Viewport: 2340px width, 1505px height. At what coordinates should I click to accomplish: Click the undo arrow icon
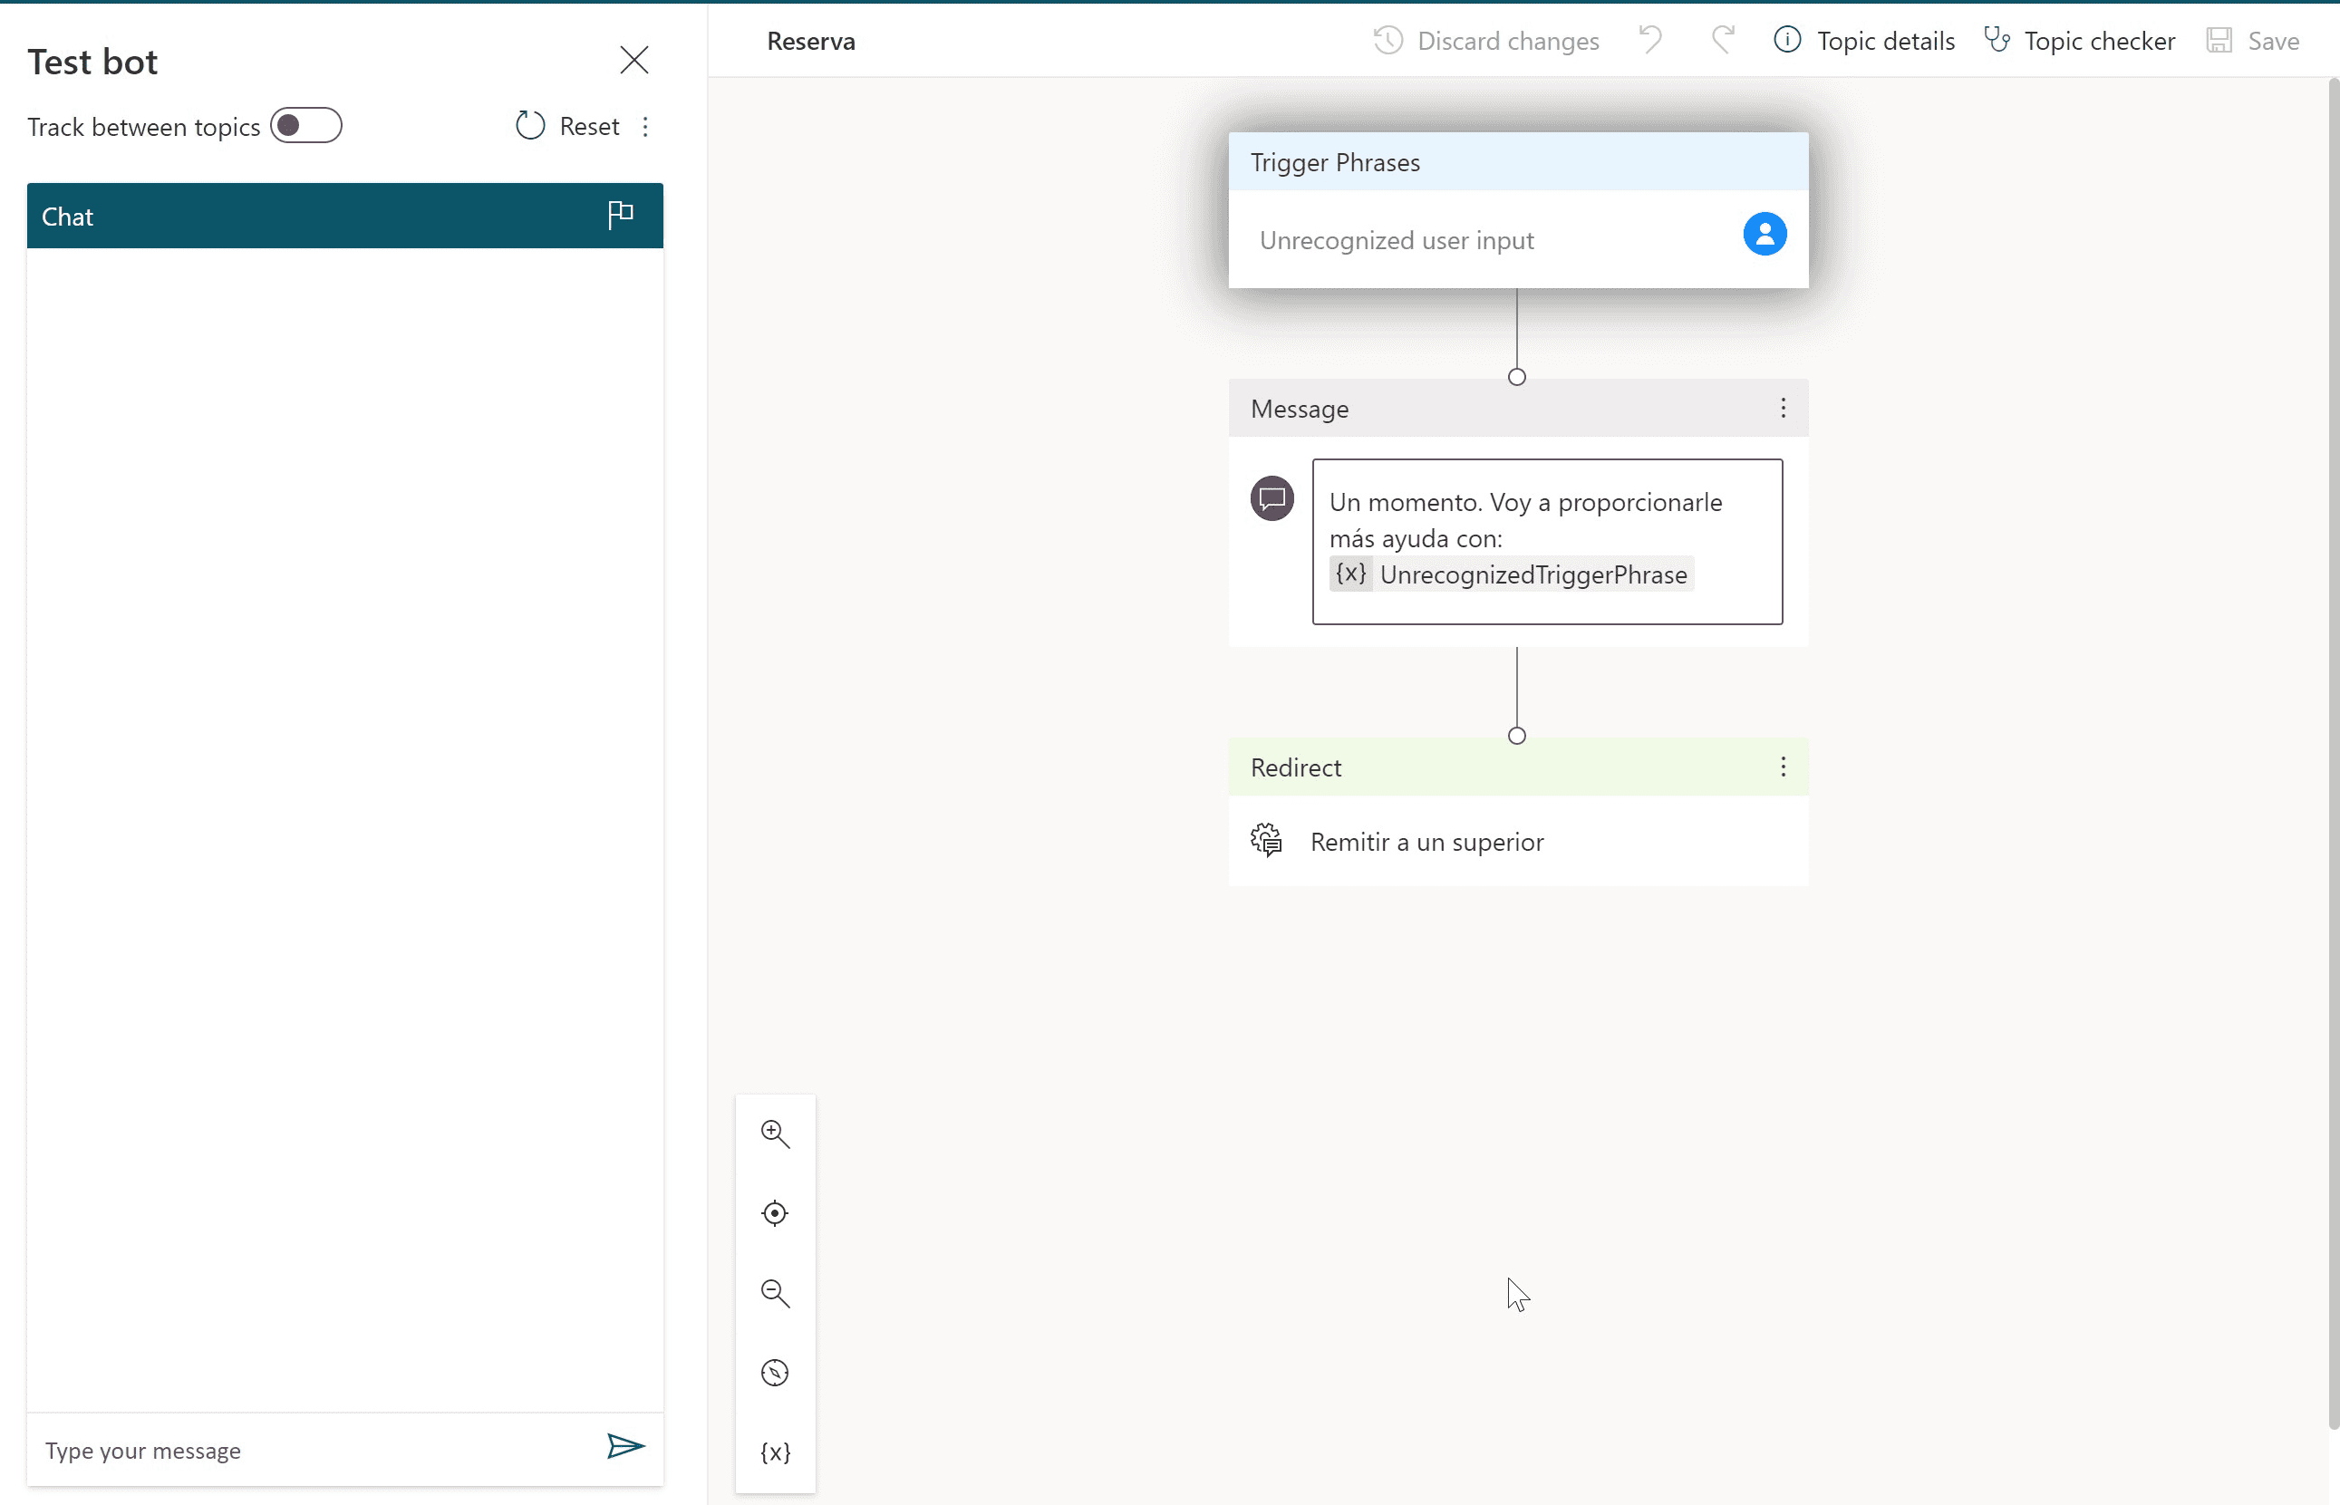coord(1651,40)
